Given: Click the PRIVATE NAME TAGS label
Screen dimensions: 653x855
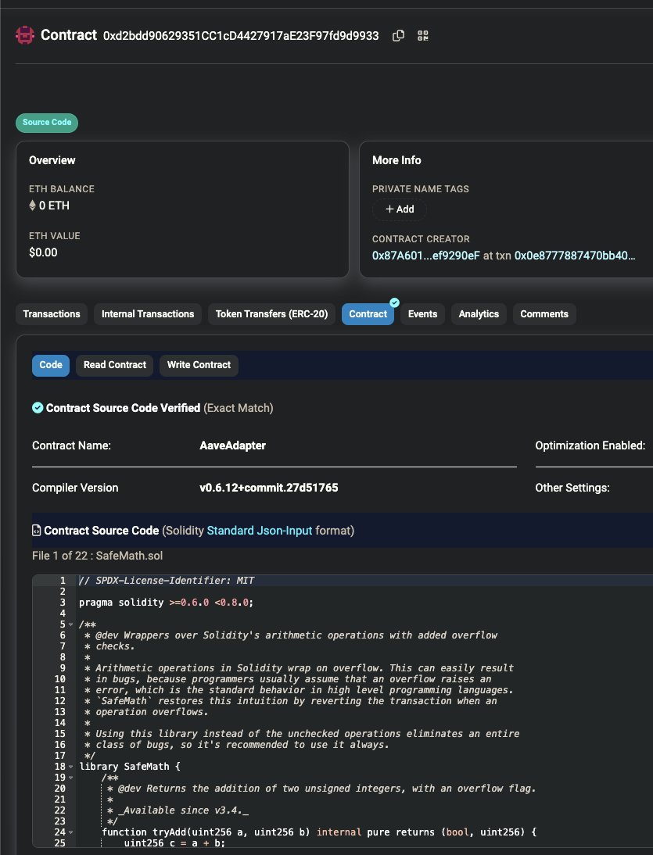Looking at the screenshot, I should (x=421, y=189).
